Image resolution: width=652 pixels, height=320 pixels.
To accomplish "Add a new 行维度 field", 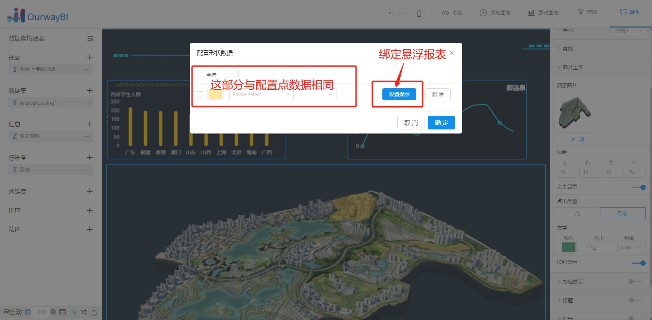I will coord(90,158).
